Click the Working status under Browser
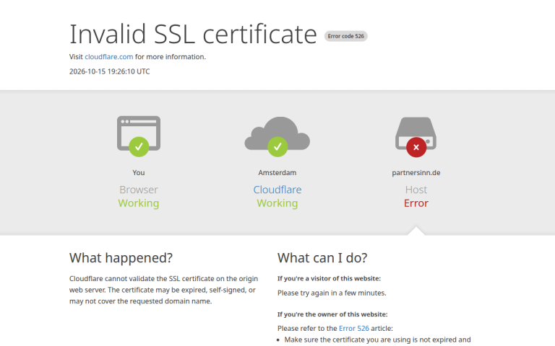Screen dimensions: 555x346 pos(139,203)
